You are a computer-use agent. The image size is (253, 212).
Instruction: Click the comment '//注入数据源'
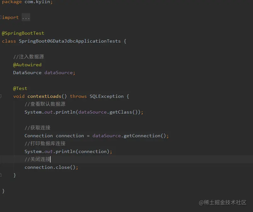pyautogui.click(x=29, y=57)
